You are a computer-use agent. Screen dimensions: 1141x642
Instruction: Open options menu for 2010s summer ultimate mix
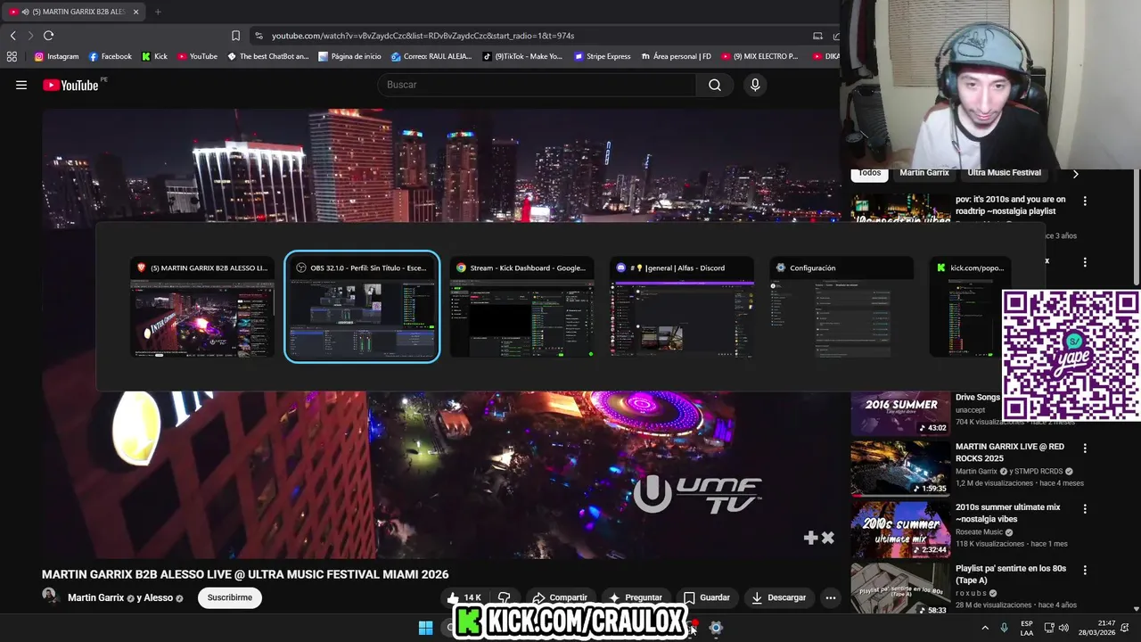[x=1085, y=509]
